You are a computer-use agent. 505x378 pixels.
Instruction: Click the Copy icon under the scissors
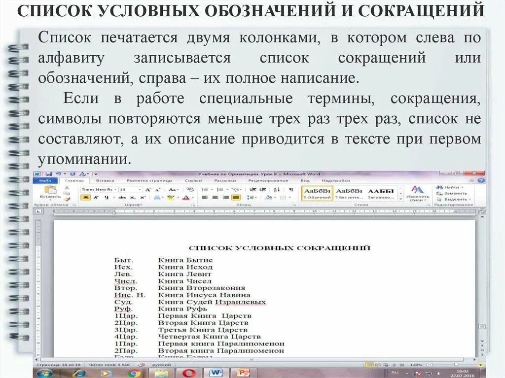click(x=67, y=193)
